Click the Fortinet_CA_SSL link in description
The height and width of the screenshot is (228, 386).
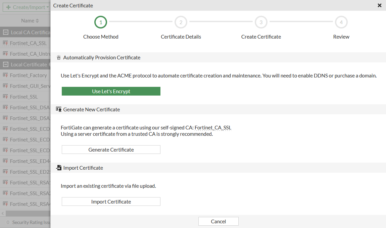(213, 128)
